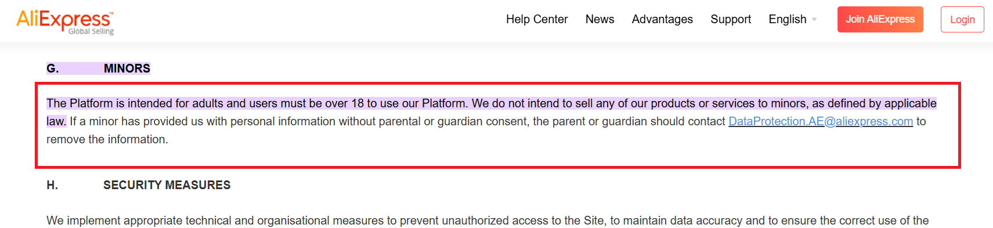The image size is (993, 228).
Task: Go to the News section
Action: (x=600, y=19)
